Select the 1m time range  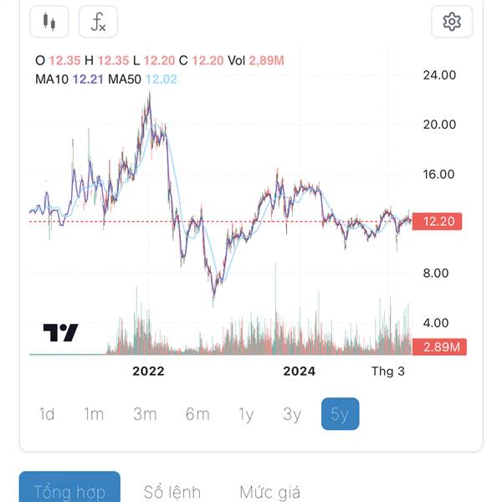[94, 414]
